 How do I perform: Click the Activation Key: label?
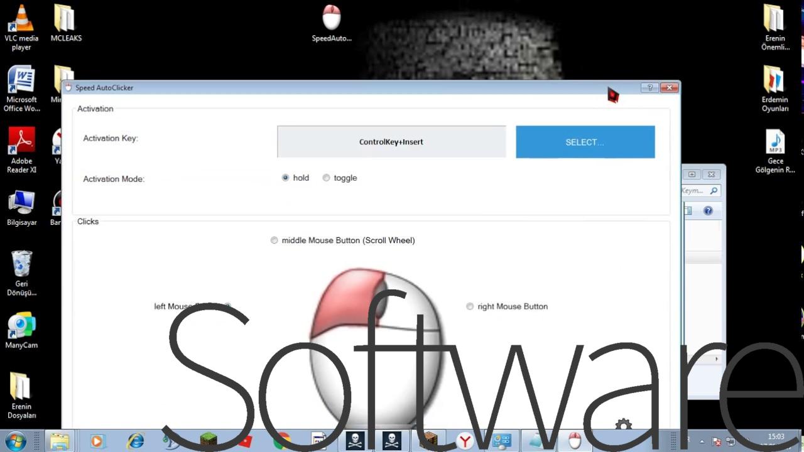tap(111, 138)
